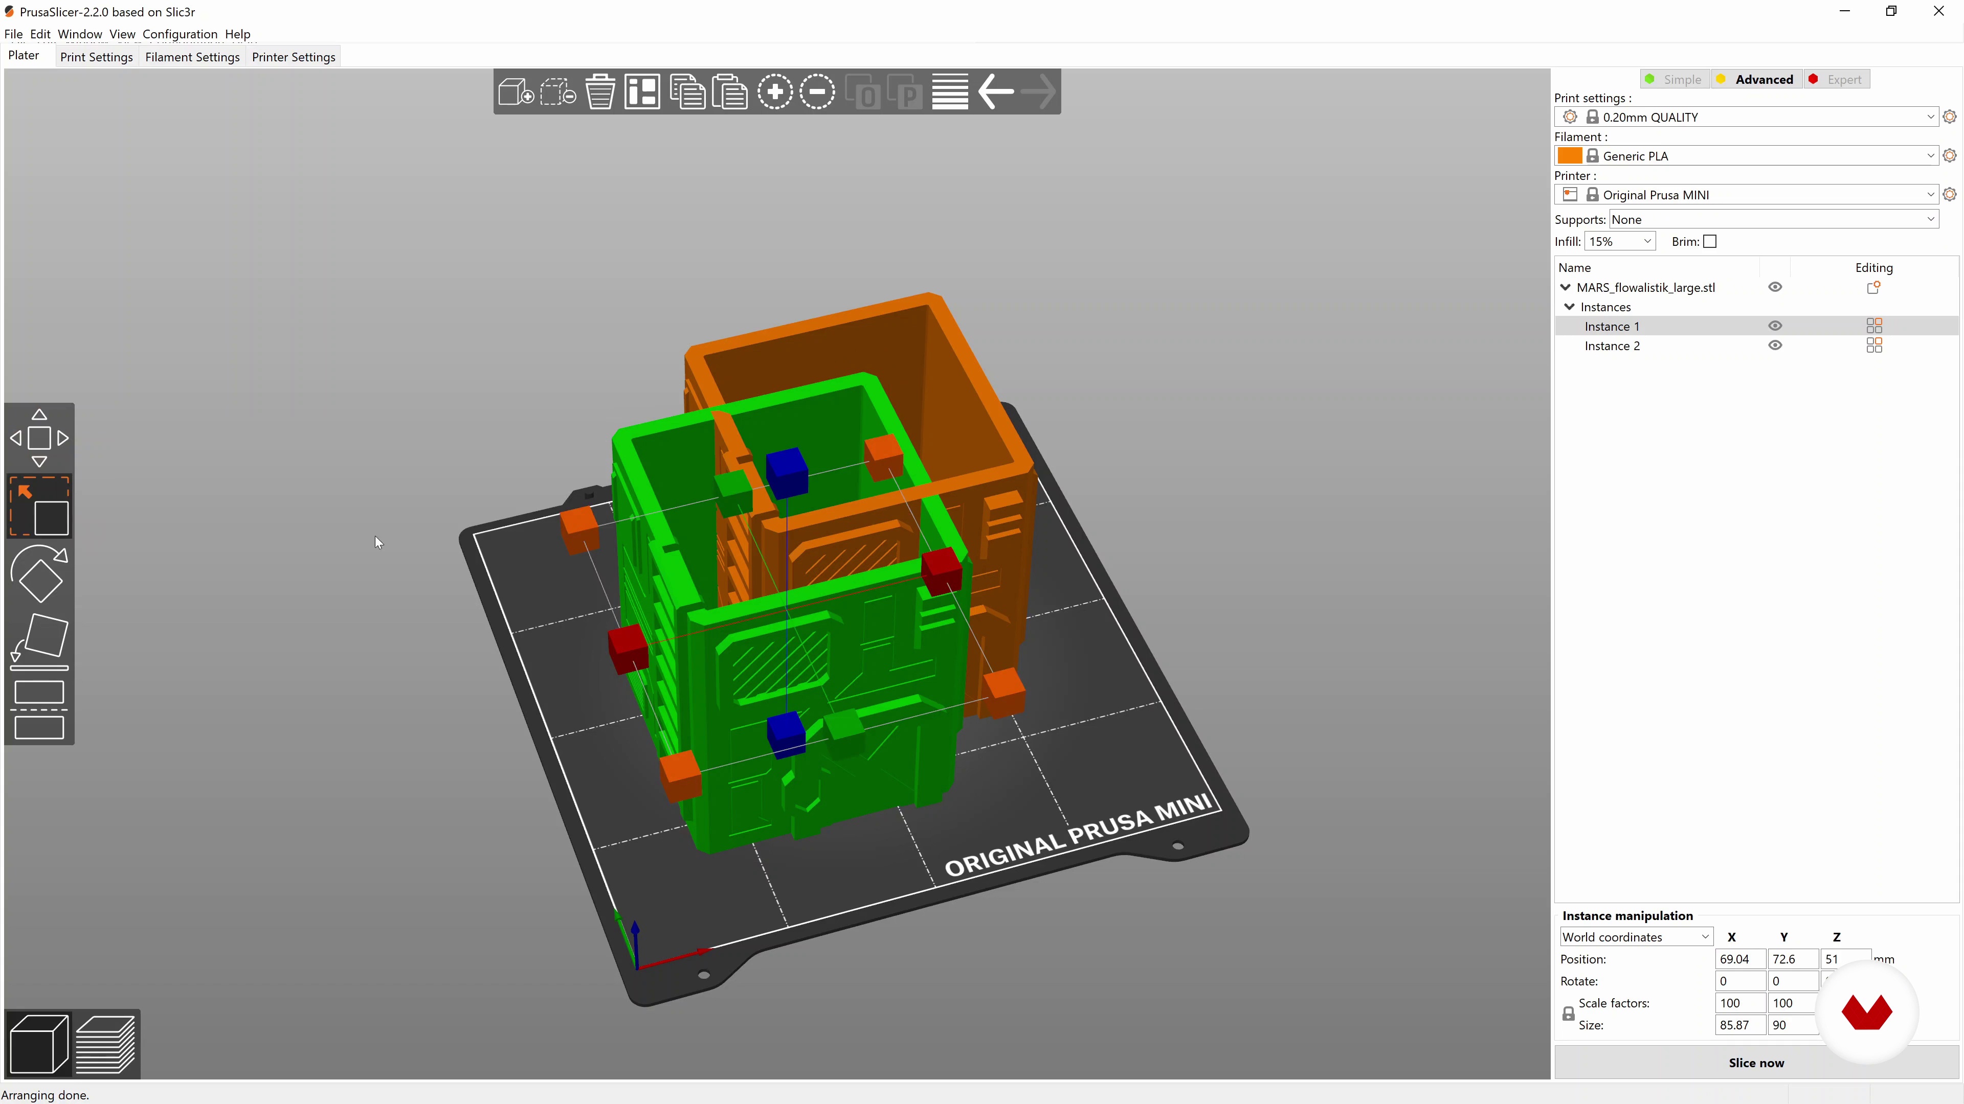Click the MARS_flowalistik_large.stl editing icon

(x=1873, y=287)
